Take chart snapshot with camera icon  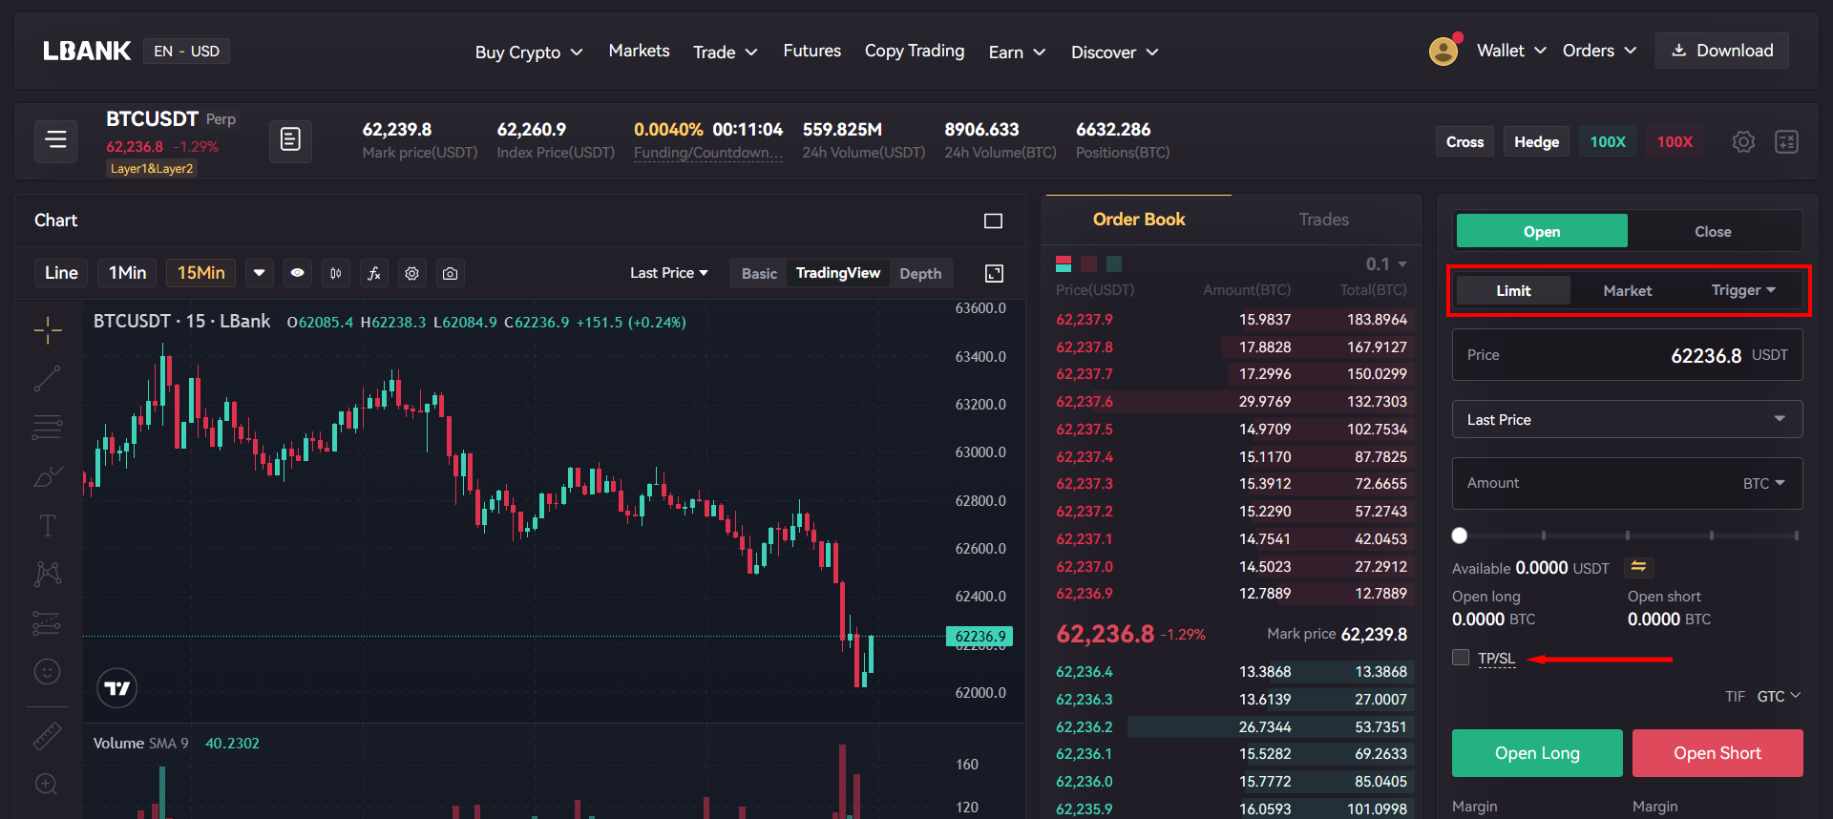pos(451,273)
